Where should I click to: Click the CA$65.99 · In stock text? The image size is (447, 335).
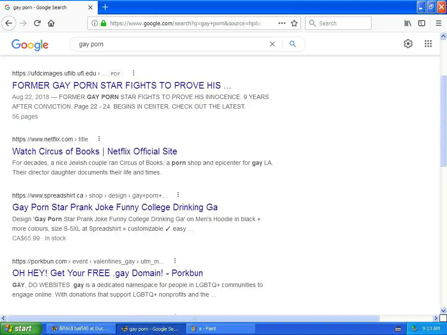point(39,238)
